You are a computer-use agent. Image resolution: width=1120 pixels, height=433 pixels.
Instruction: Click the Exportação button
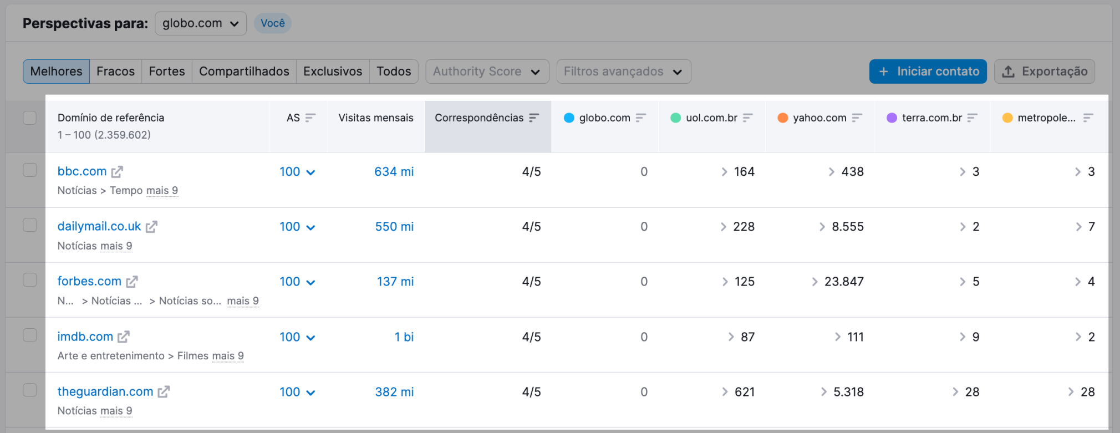1045,72
